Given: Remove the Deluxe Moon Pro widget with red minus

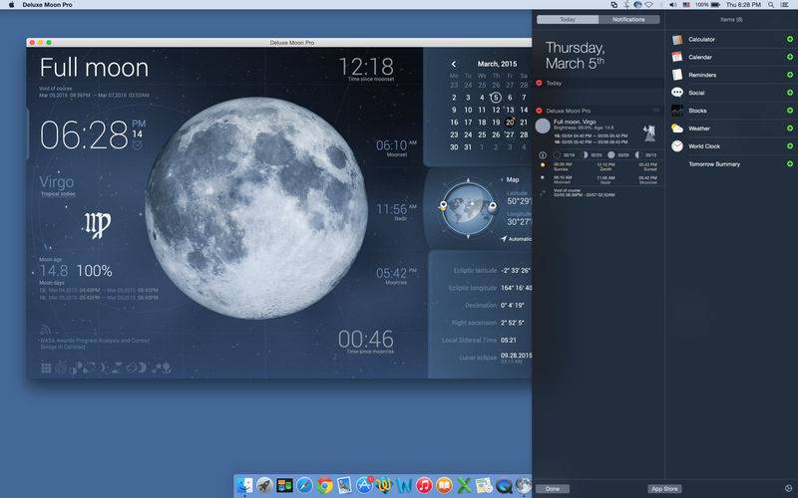Looking at the screenshot, I should [539, 111].
